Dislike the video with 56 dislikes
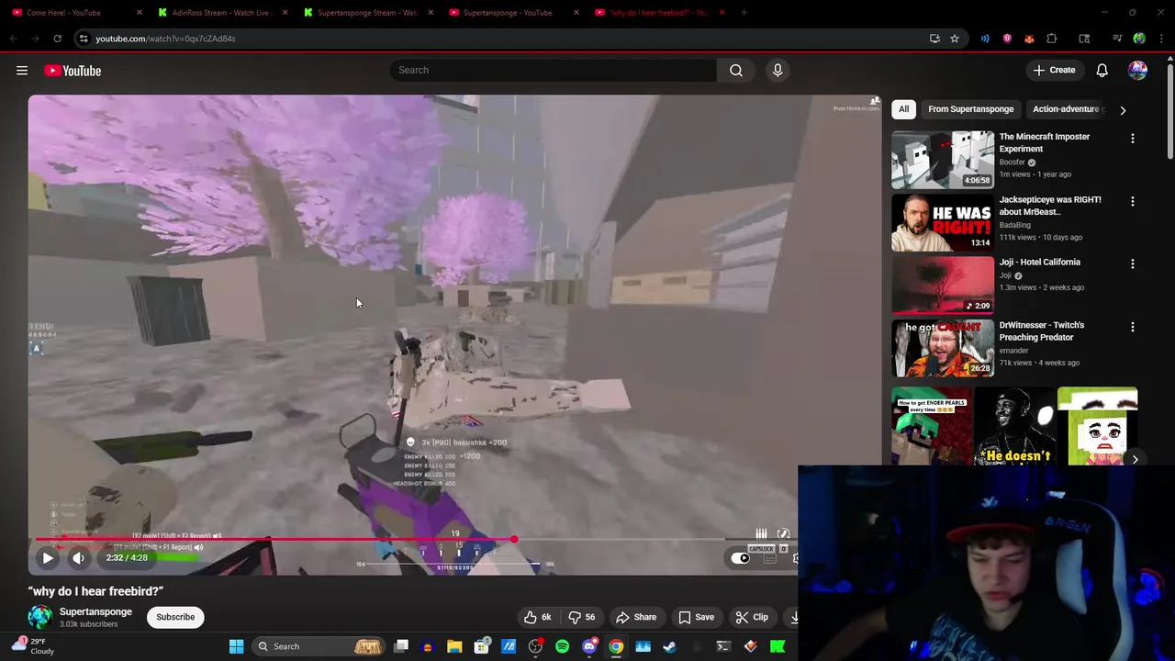The image size is (1175, 661). coord(584,617)
